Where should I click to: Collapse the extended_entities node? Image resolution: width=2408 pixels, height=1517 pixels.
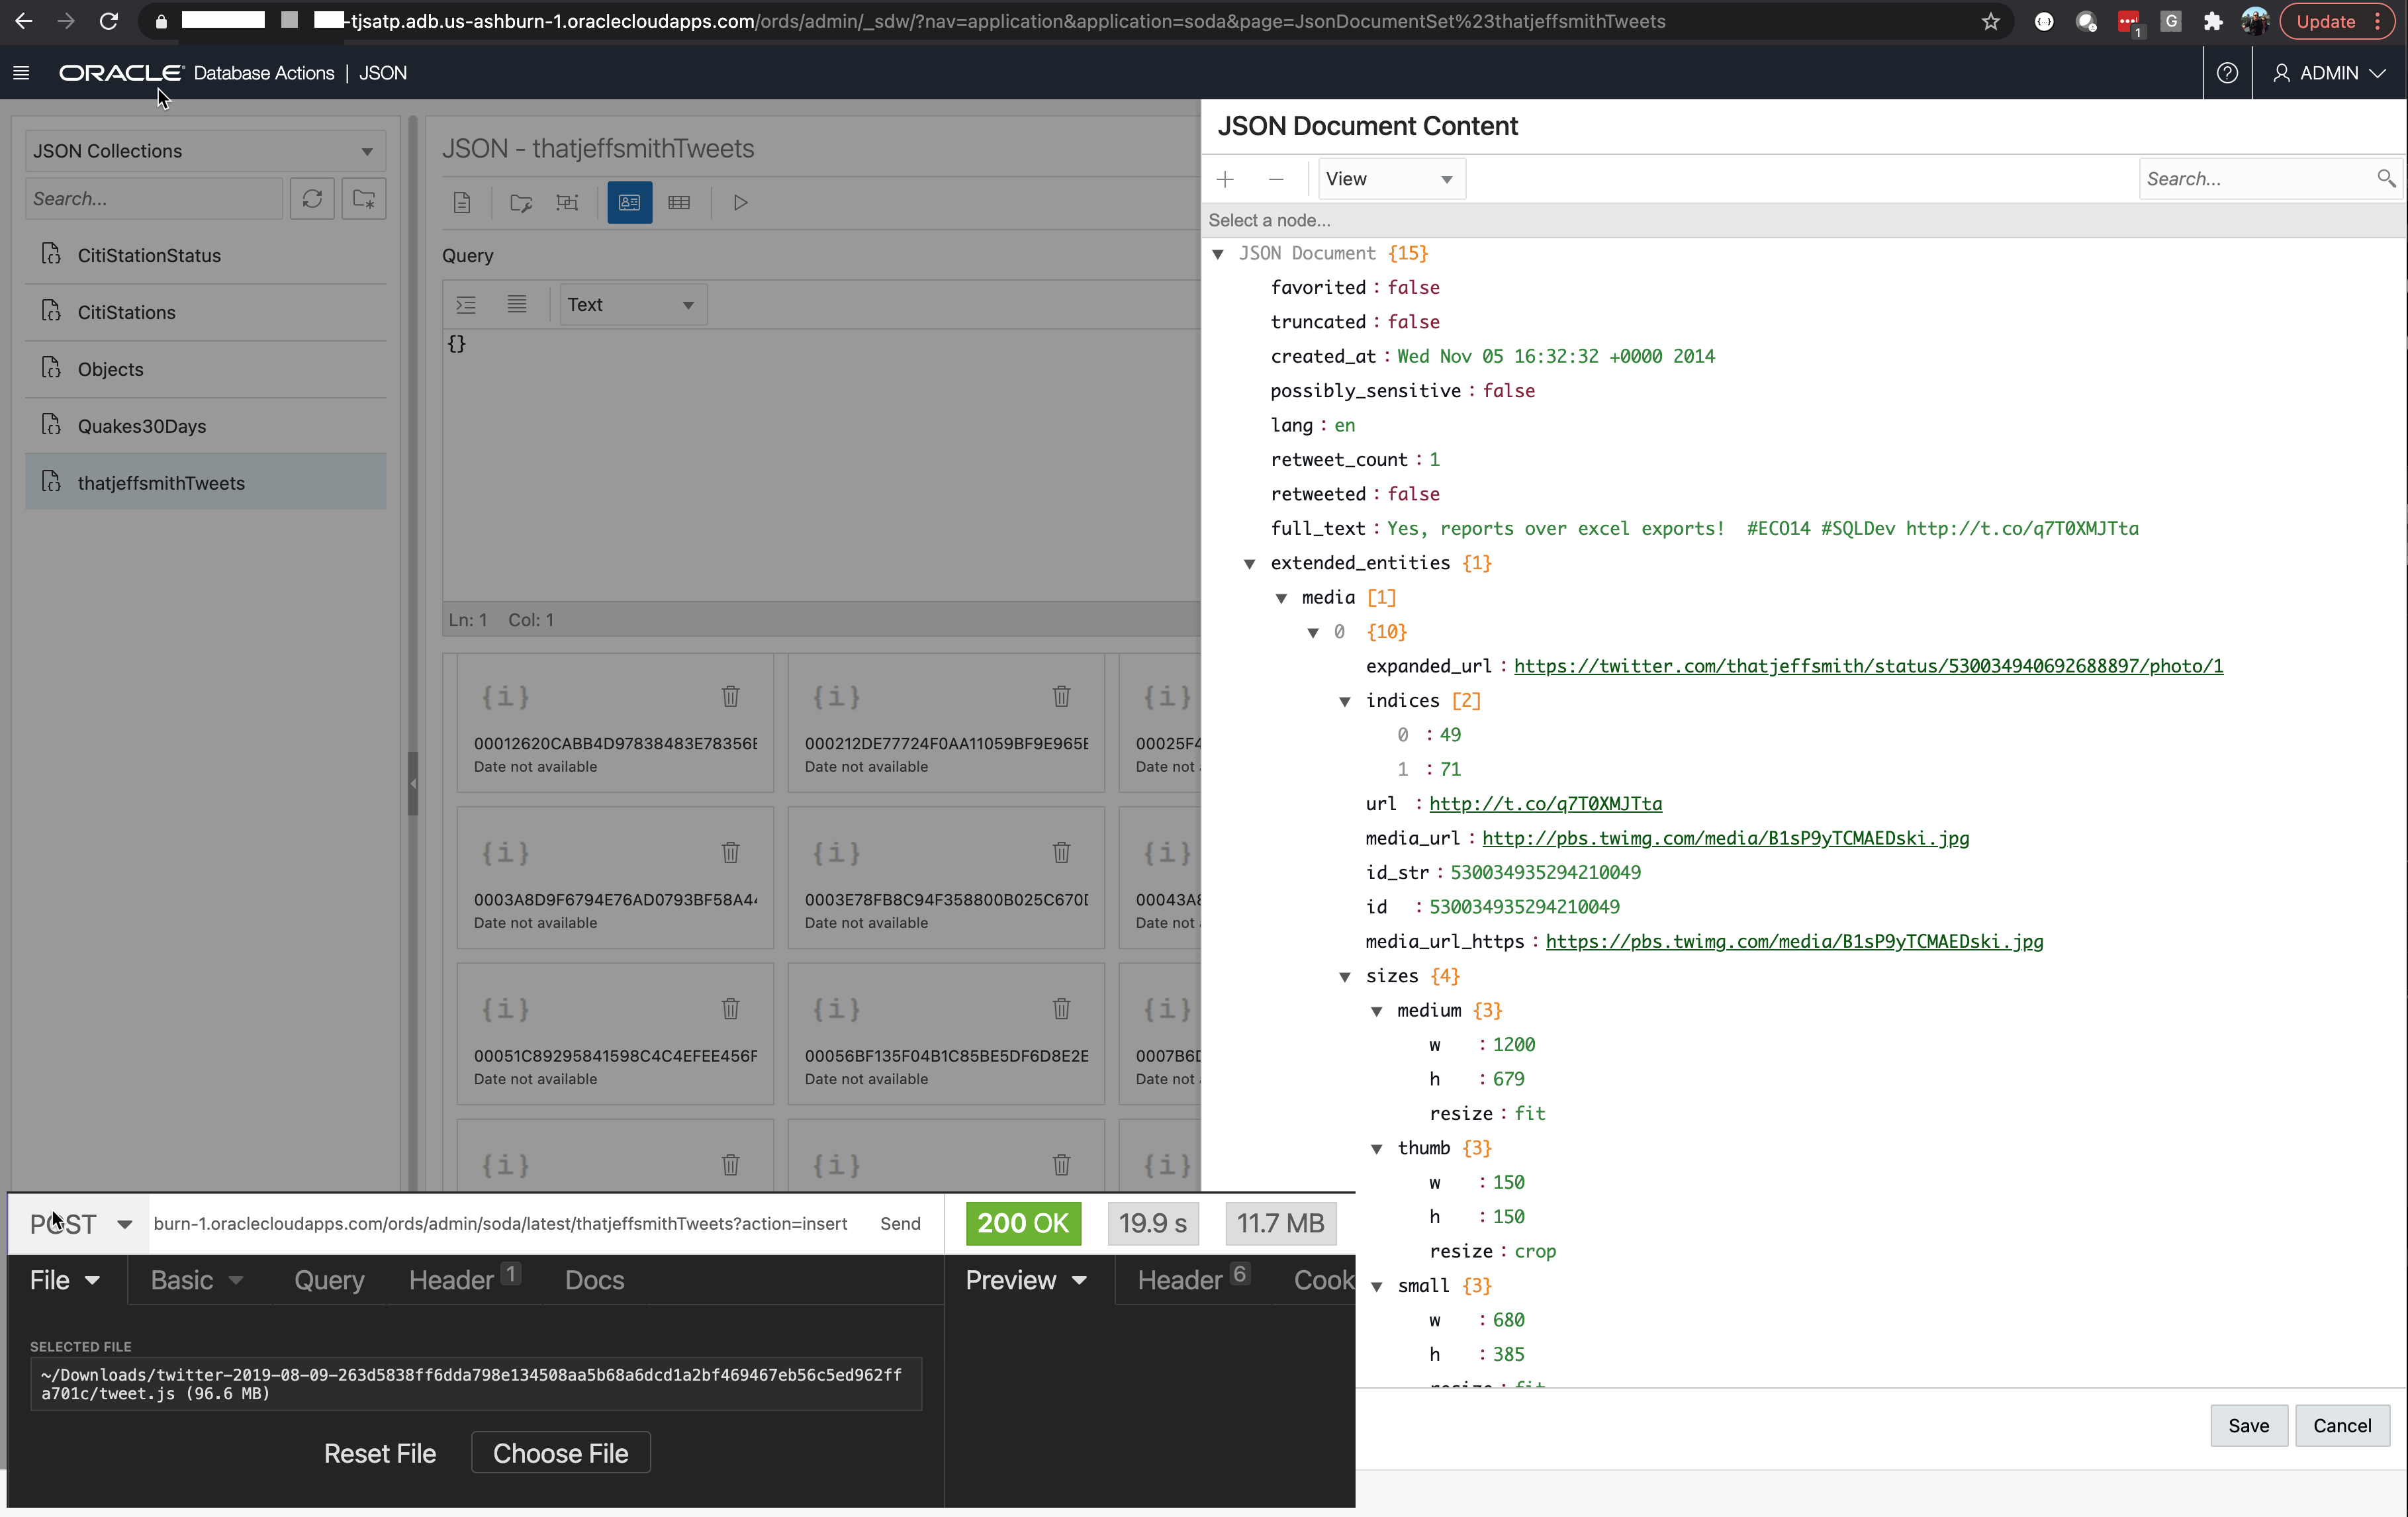click(1250, 564)
